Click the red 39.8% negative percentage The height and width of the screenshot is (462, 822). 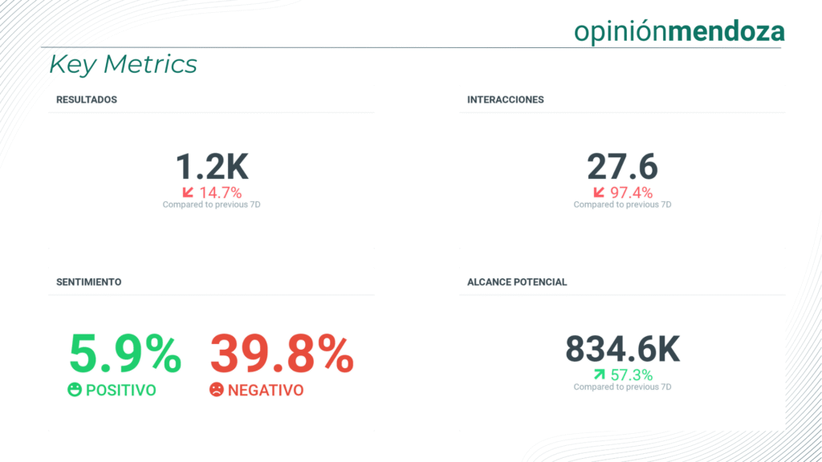282,355
